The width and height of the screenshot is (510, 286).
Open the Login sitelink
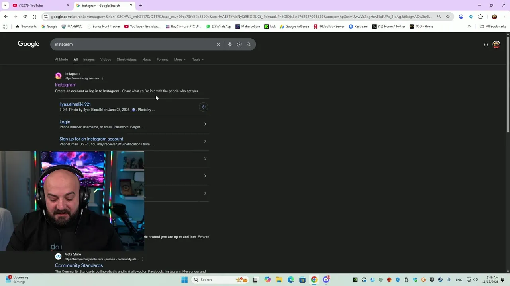pos(65,122)
